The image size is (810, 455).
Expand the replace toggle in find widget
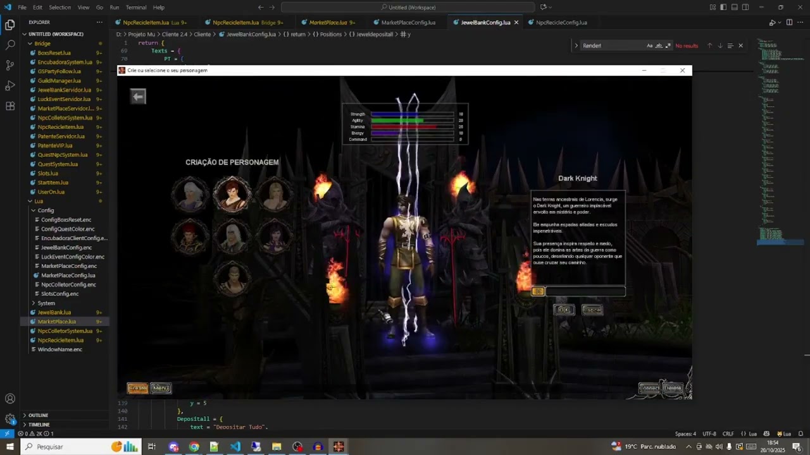coord(576,45)
